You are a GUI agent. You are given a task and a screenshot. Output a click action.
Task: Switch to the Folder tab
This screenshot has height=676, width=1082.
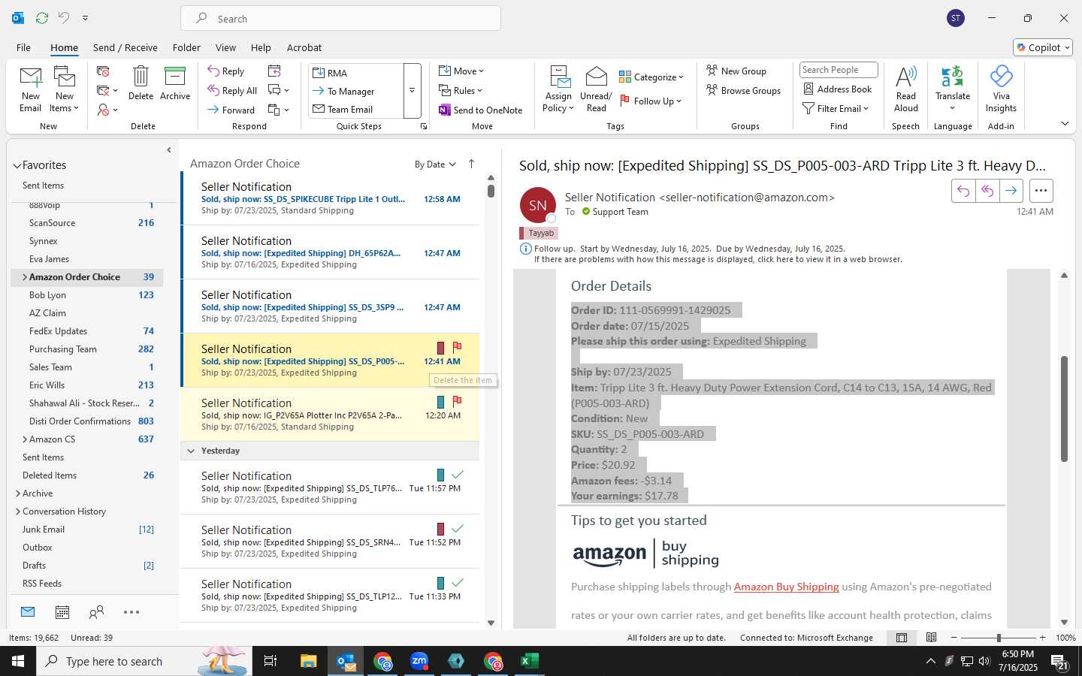click(x=186, y=47)
